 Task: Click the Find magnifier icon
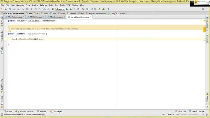(x=36, y=9)
